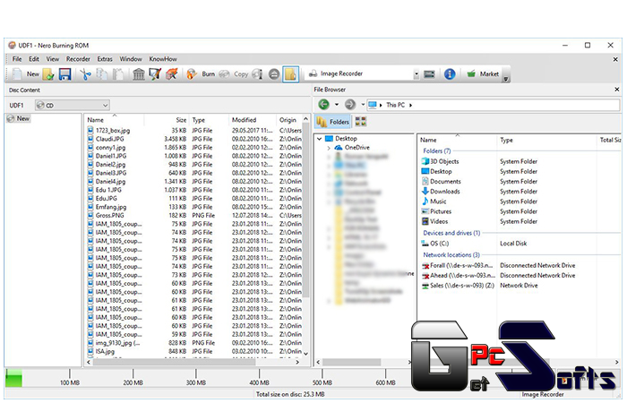
Task: Open the Recorder menu
Action: tap(78, 59)
